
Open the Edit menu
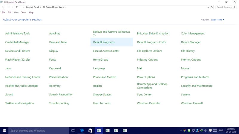pyautogui.click(x=10, y=12)
